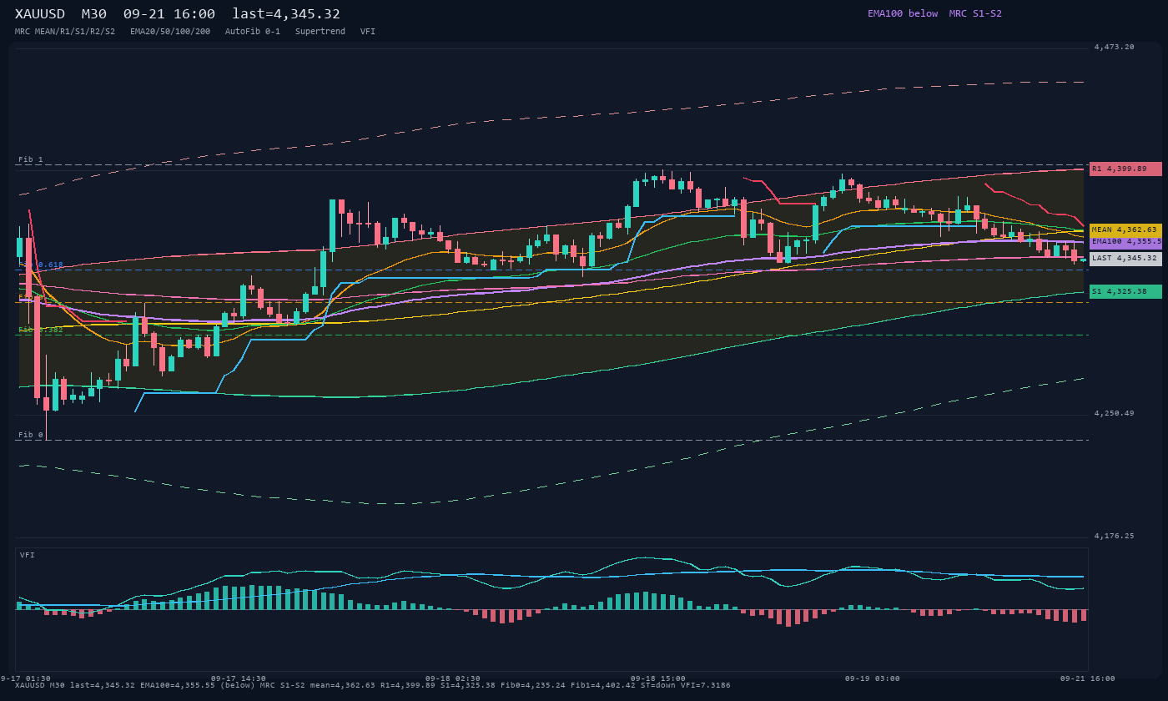Click ST=down in the footer status line

659,685
